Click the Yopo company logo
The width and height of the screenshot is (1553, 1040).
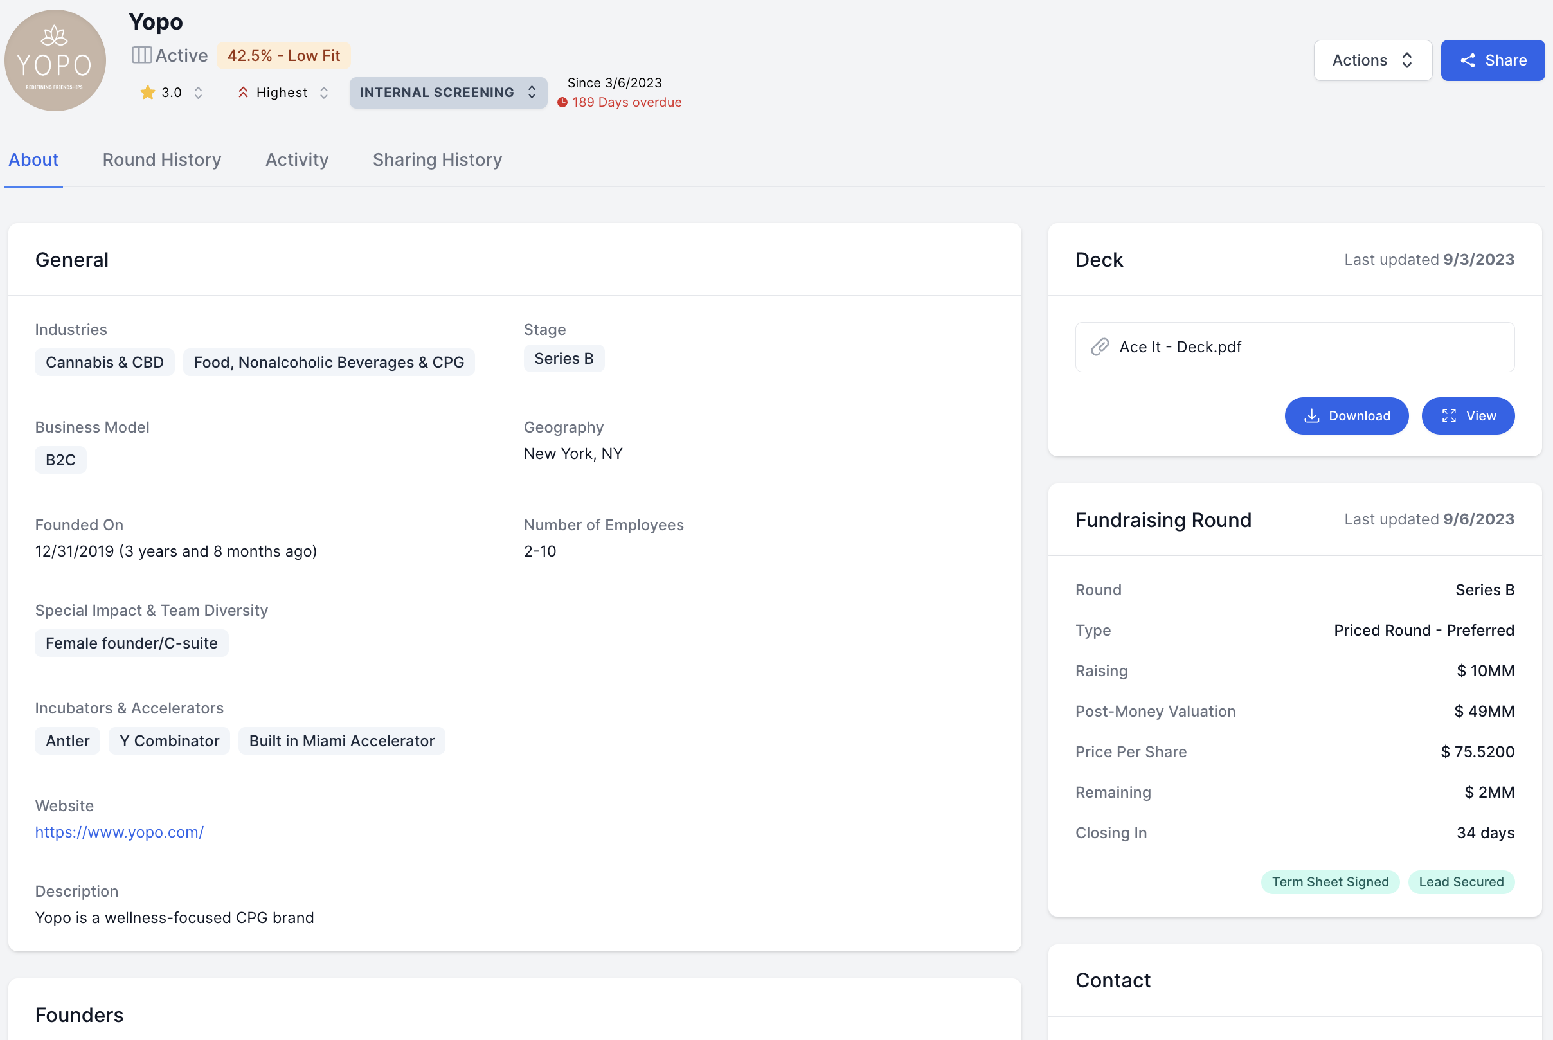pos(55,60)
